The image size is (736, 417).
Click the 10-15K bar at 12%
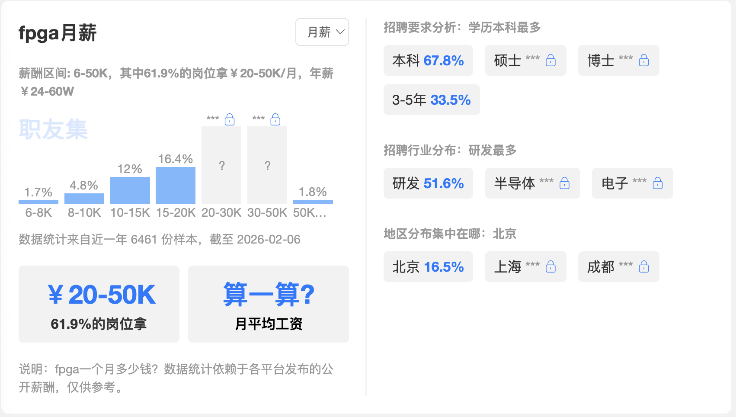pos(130,190)
